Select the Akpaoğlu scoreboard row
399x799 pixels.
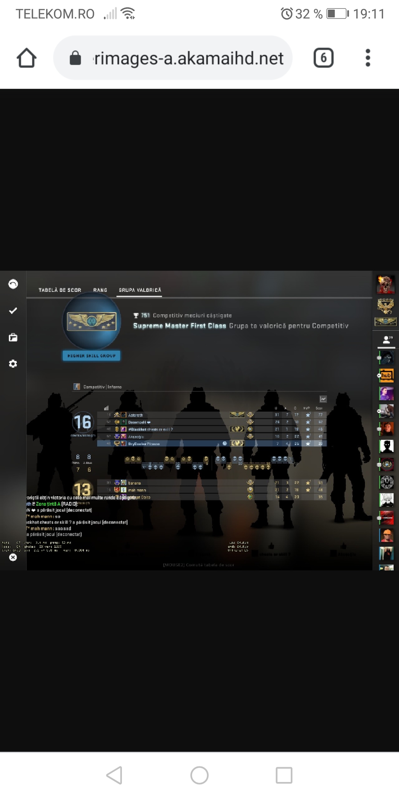(212, 436)
